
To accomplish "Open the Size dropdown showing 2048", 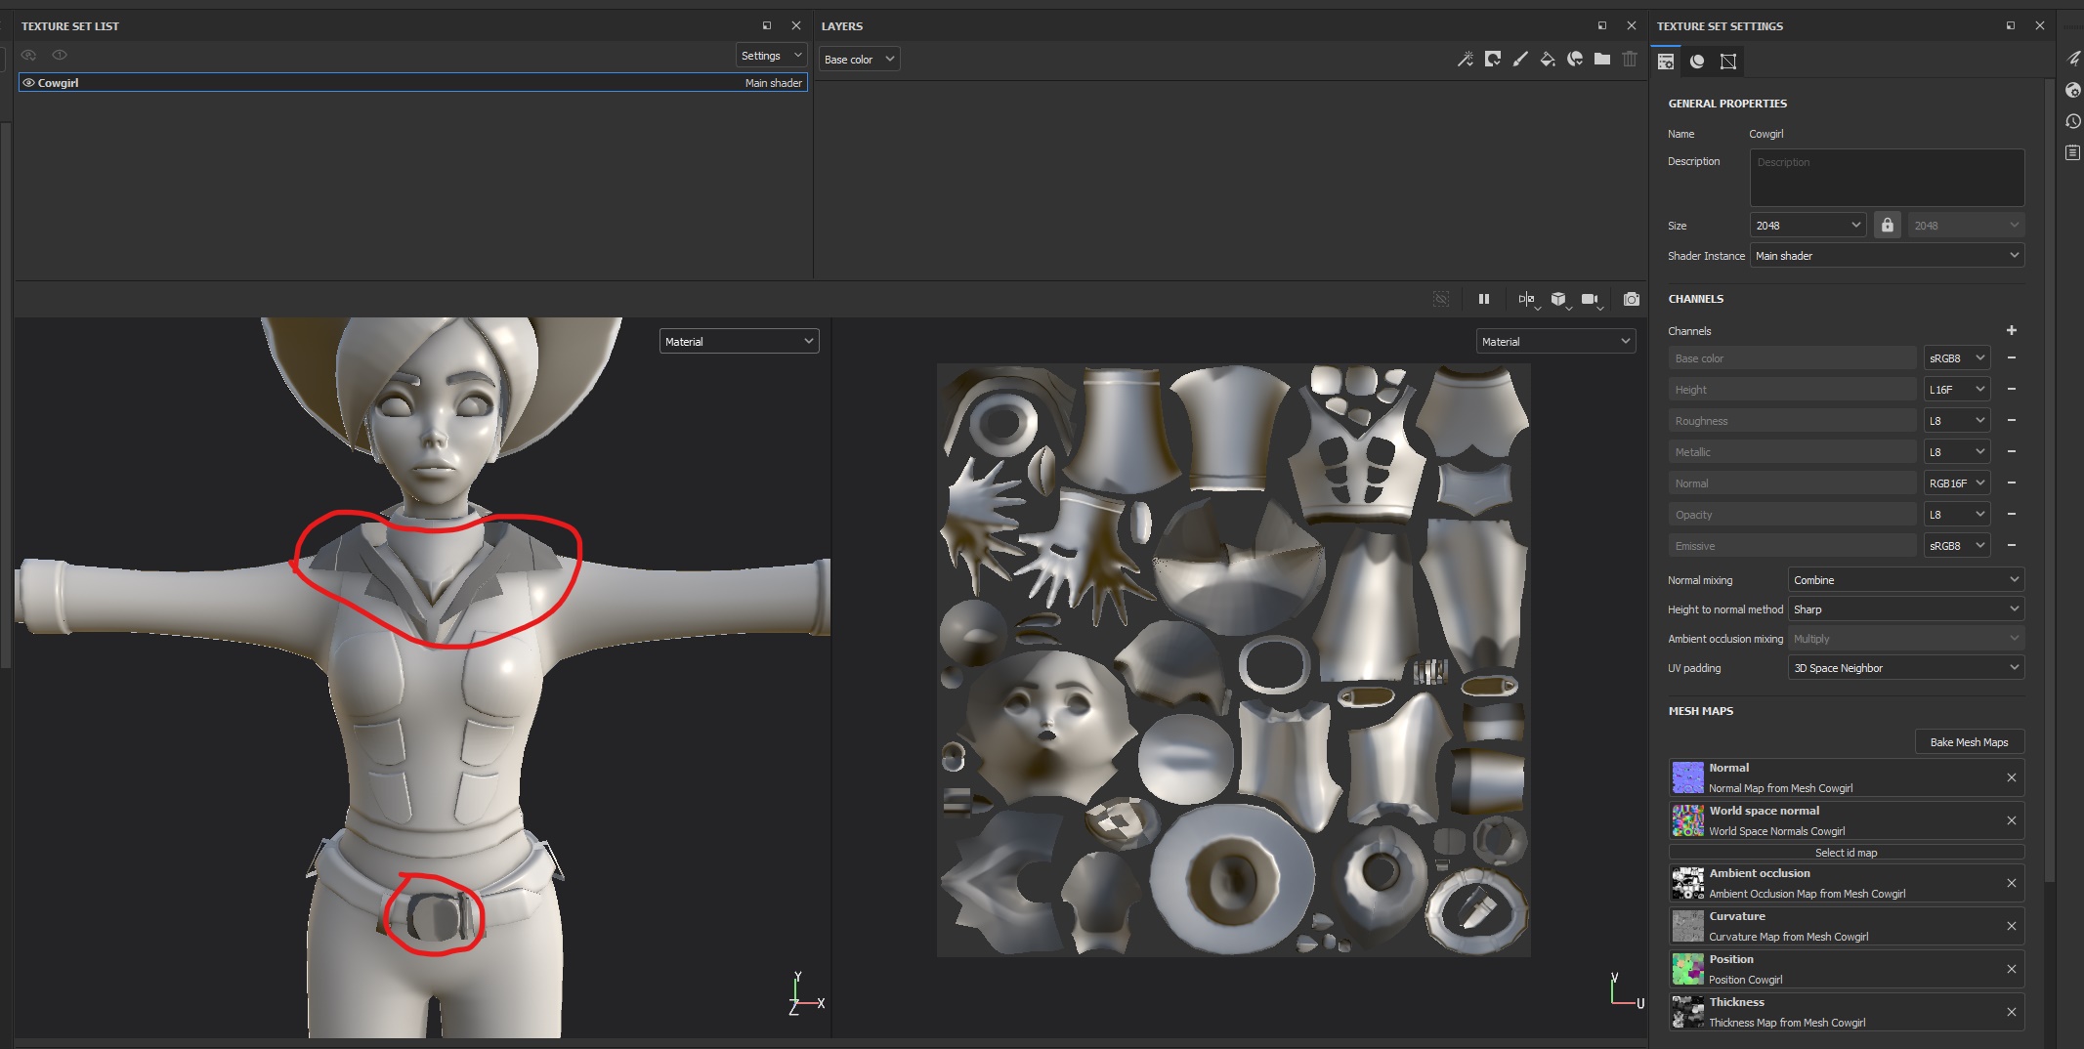I will point(1807,225).
